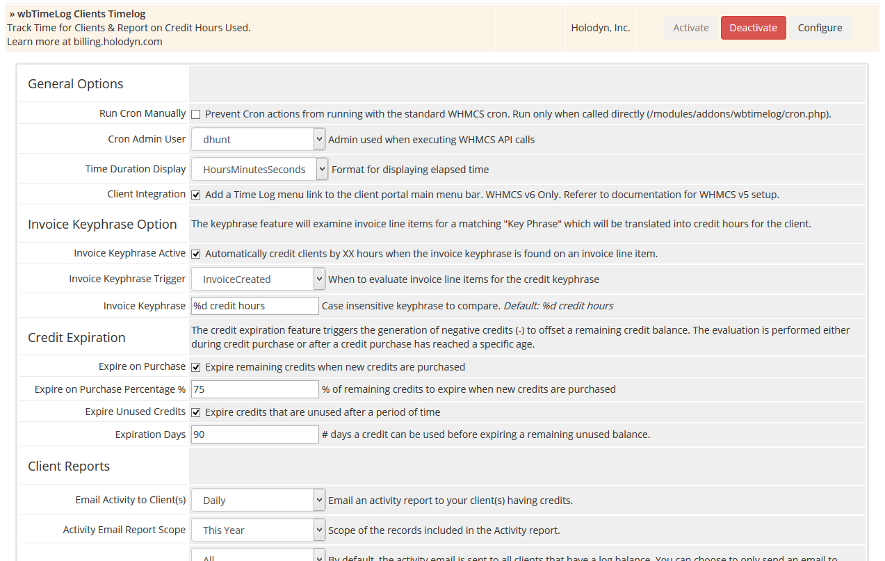Click the Configure button
The image size is (885, 561).
pyautogui.click(x=820, y=28)
